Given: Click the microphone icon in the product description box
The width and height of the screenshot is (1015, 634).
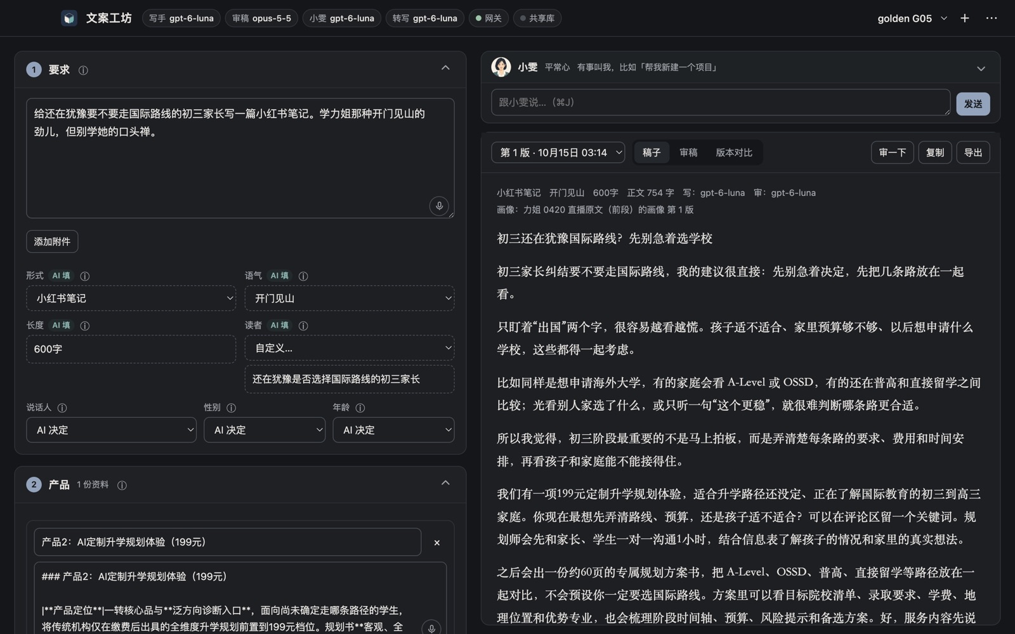Looking at the screenshot, I should coord(431,628).
